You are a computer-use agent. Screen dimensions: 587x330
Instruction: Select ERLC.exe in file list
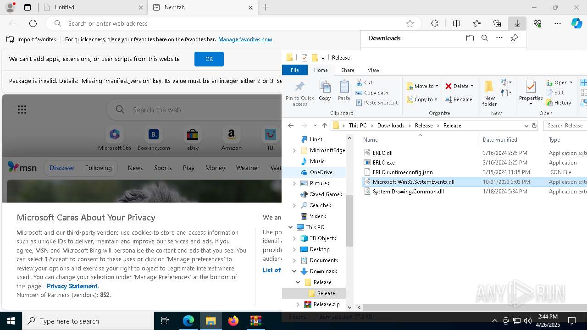tap(383, 163)
